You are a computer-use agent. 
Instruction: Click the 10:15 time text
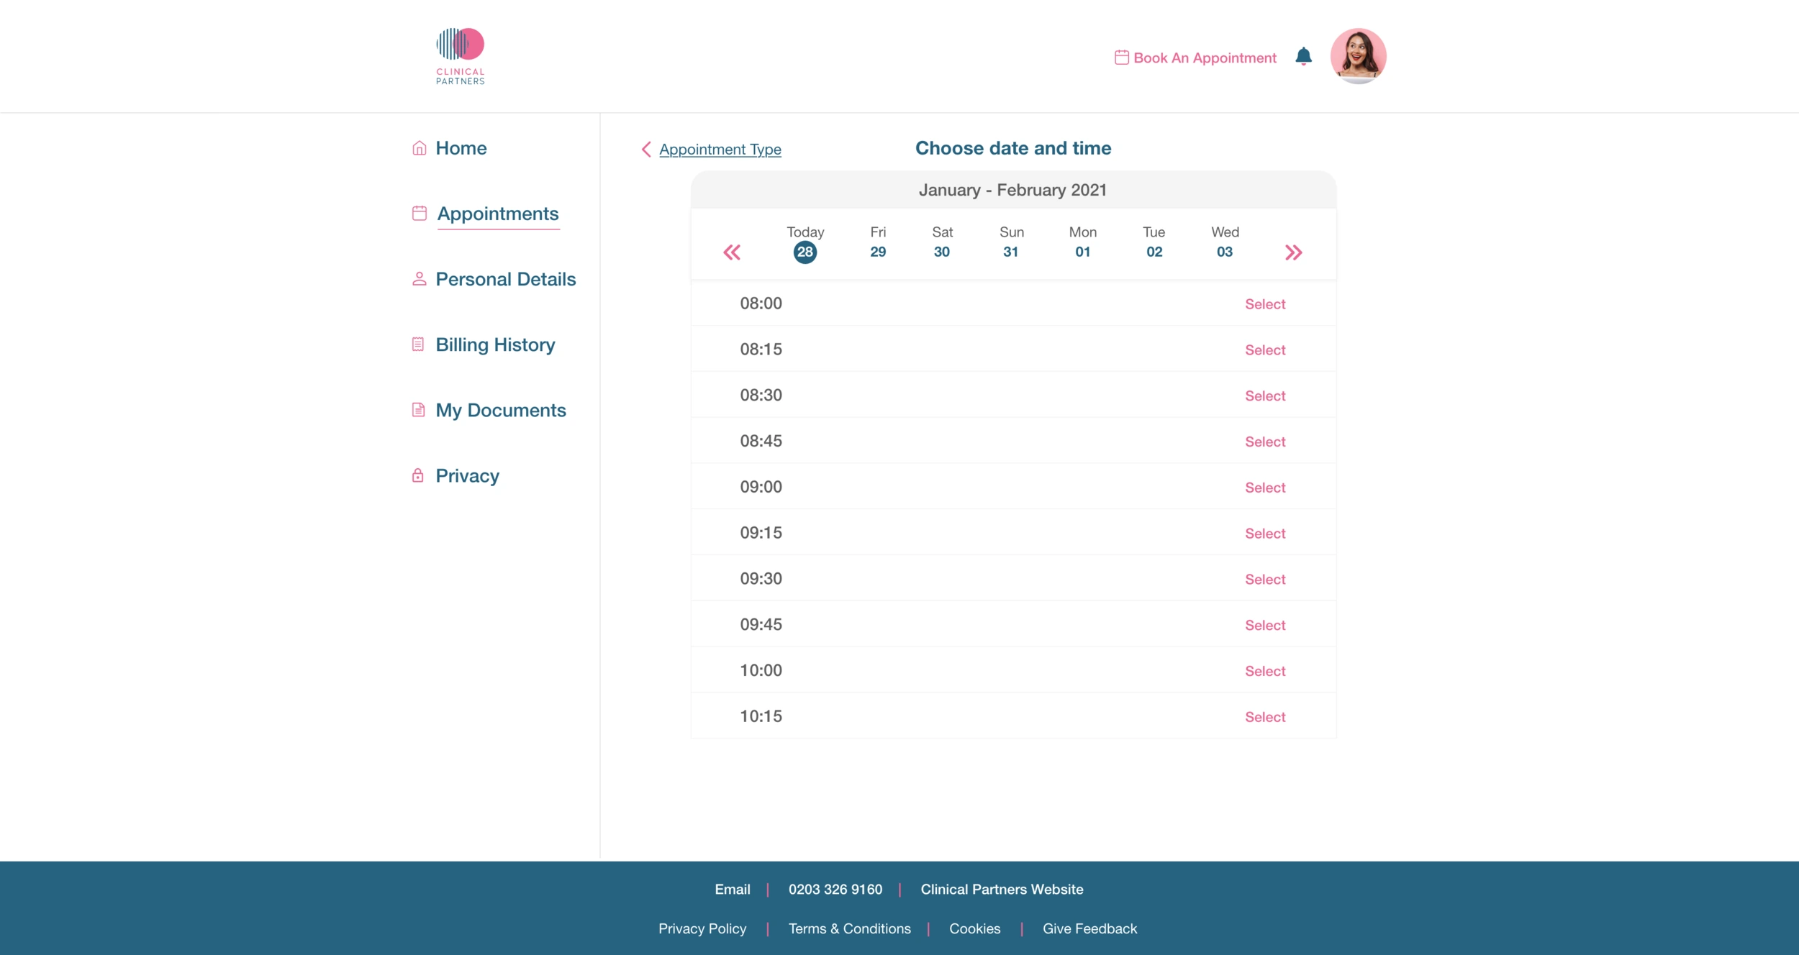tap(761, 716)
